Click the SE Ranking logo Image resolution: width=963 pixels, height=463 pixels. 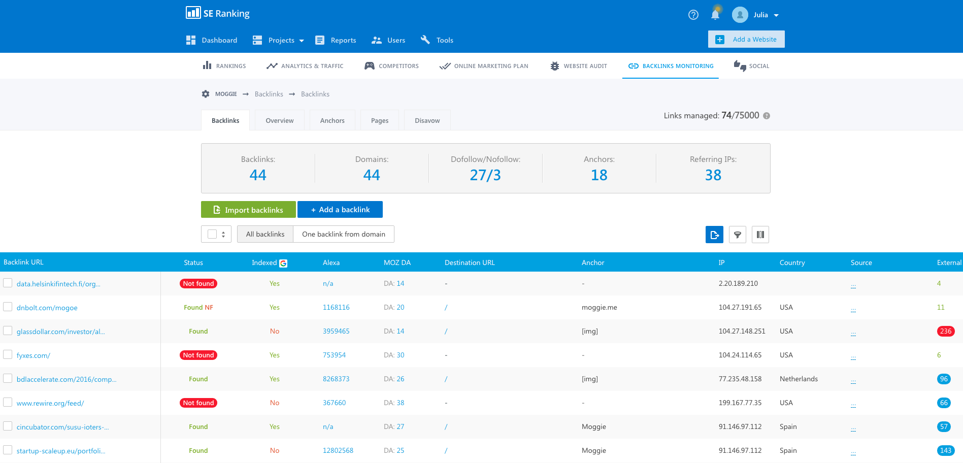click(217, 13)
